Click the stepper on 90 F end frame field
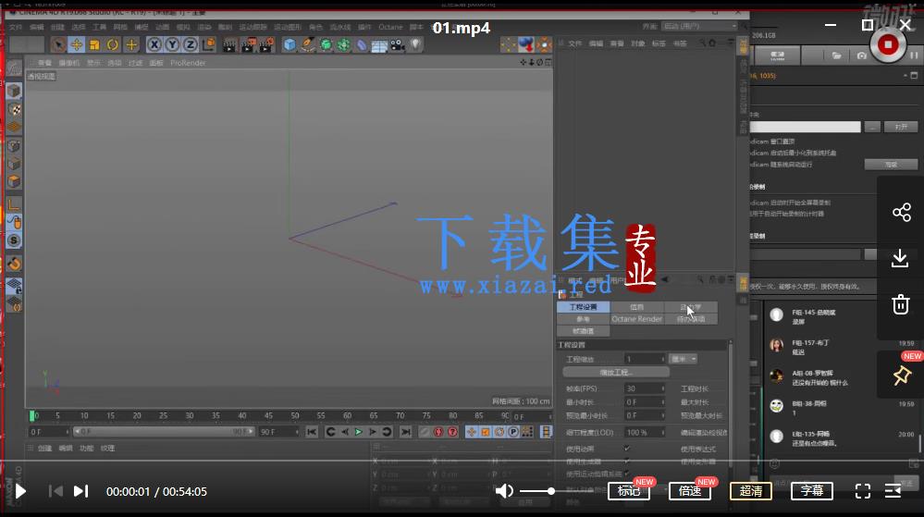Viewport: 924px width, 517px height. pos(296,432)
